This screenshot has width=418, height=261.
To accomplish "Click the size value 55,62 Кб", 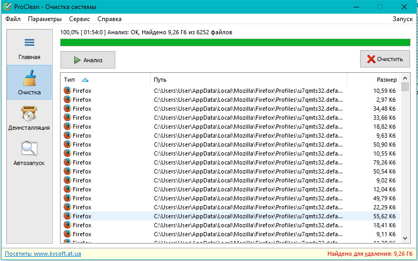I will pos(384,216).
